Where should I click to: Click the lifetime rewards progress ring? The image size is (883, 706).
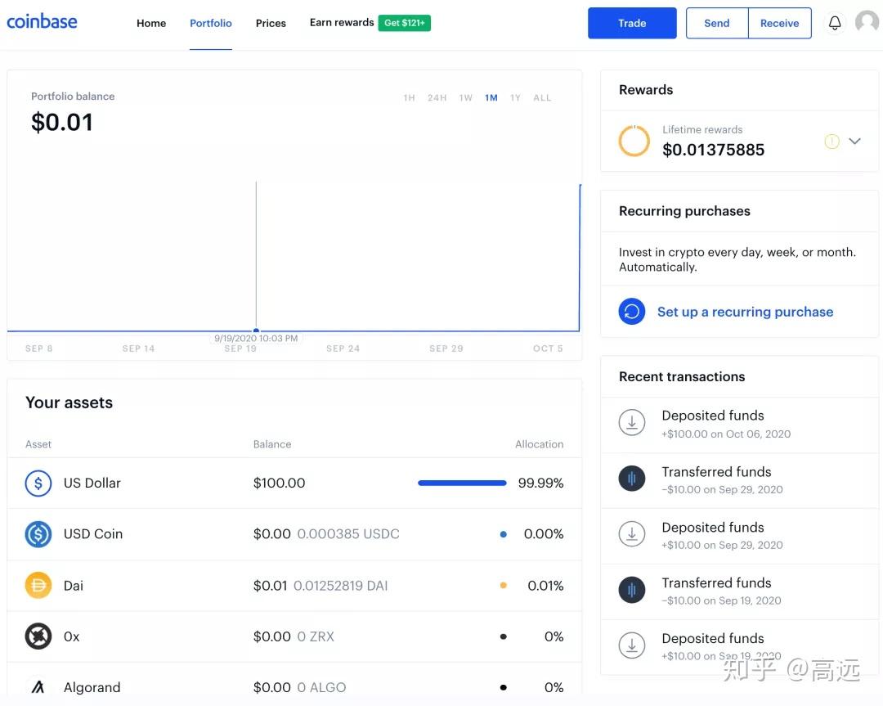click(634, 140)
